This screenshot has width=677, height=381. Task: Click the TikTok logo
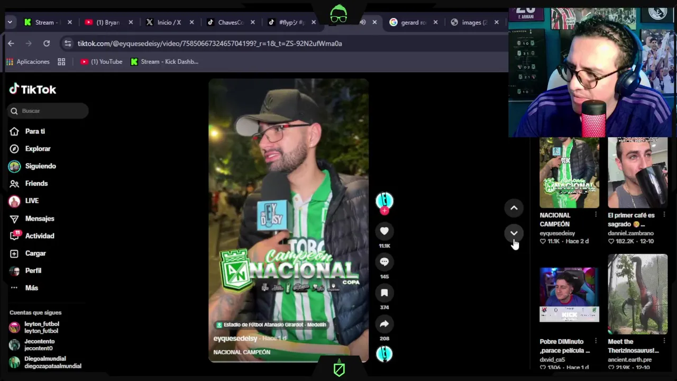click(33, 89)
